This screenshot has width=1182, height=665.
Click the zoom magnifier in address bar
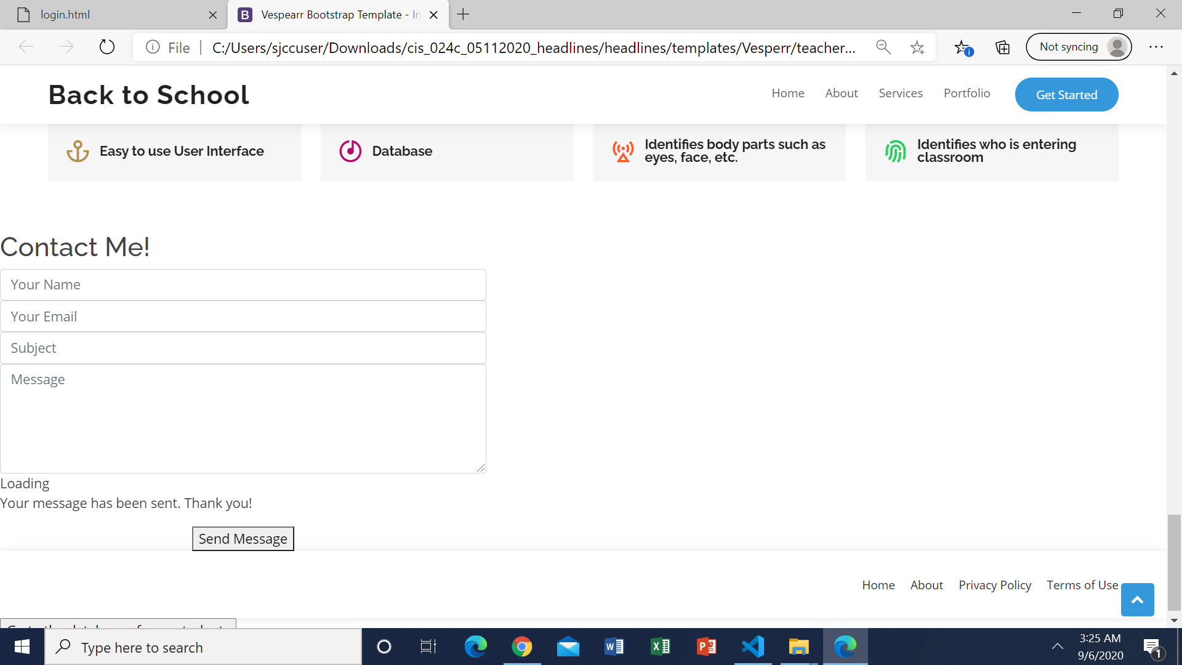pyautogui.click(x=883, y=47)
